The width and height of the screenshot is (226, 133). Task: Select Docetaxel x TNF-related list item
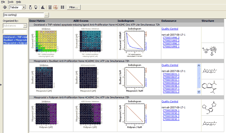pos(15,37)
